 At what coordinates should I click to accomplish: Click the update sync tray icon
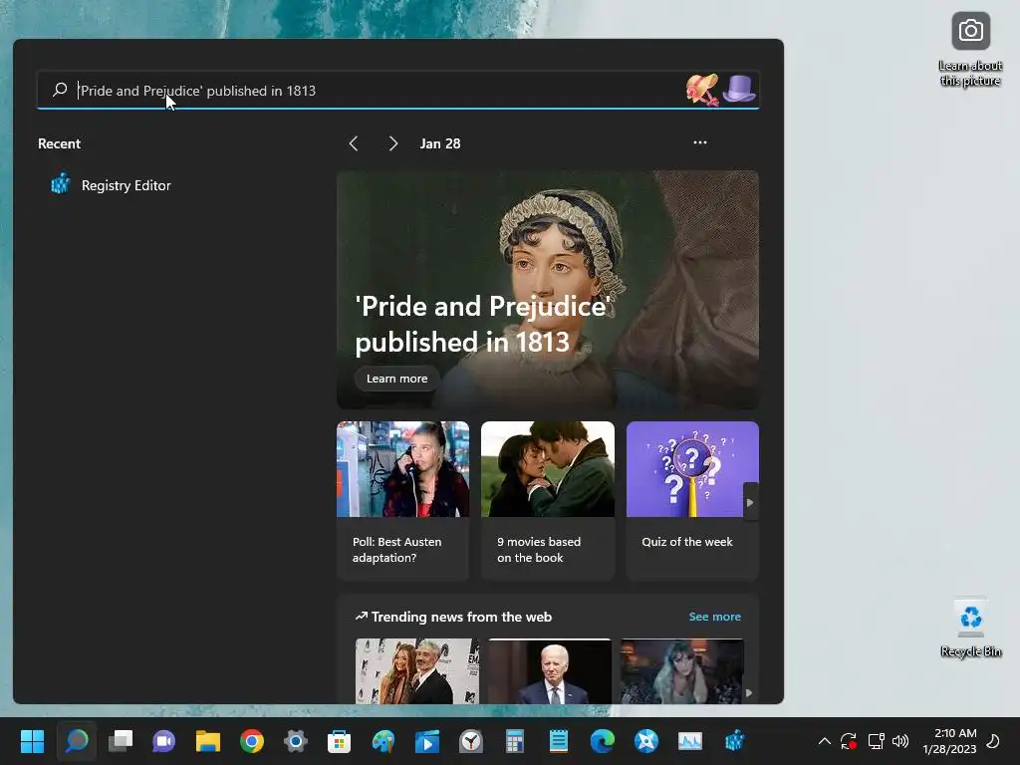pos(849,741)
